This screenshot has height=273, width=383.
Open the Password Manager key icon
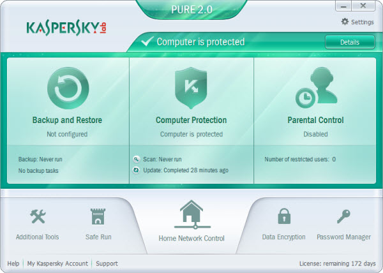click(343, 216)
